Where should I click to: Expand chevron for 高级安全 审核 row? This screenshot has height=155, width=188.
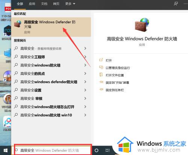(85, 98)
